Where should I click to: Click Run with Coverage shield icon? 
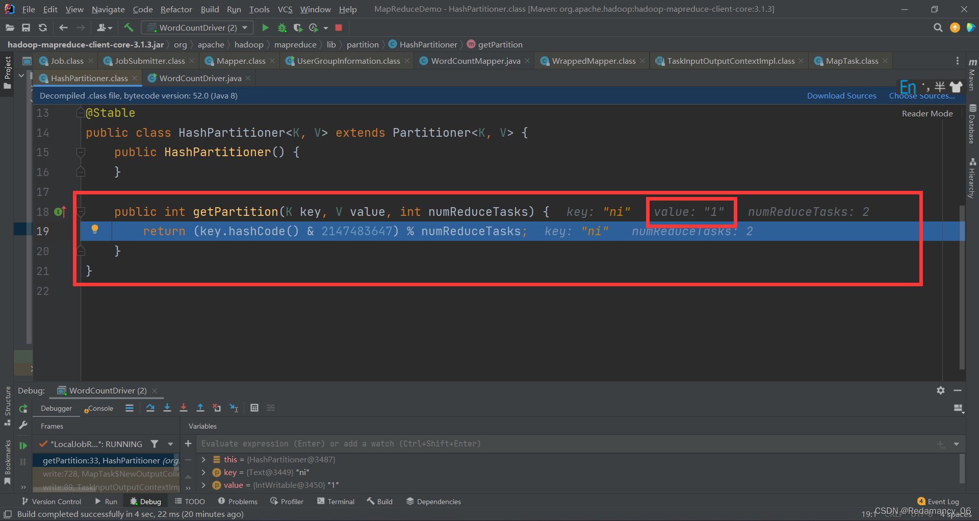pos(298,28)
